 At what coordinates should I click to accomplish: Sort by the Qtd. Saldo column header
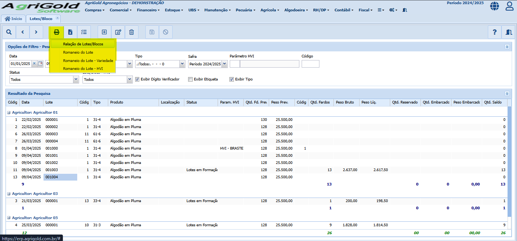[494, 102]
